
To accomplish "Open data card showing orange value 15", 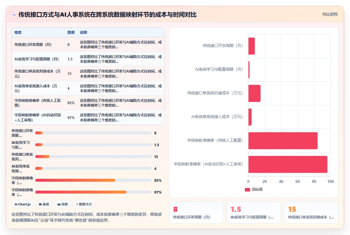I will pos(311,213).
